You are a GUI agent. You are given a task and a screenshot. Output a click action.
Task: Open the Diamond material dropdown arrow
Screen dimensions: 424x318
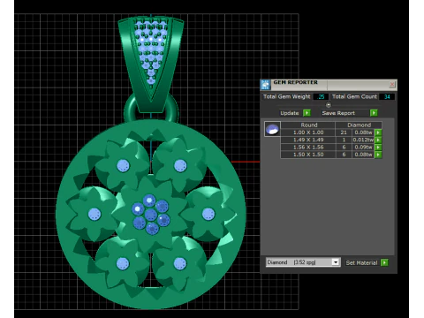[x=336, y=262]
